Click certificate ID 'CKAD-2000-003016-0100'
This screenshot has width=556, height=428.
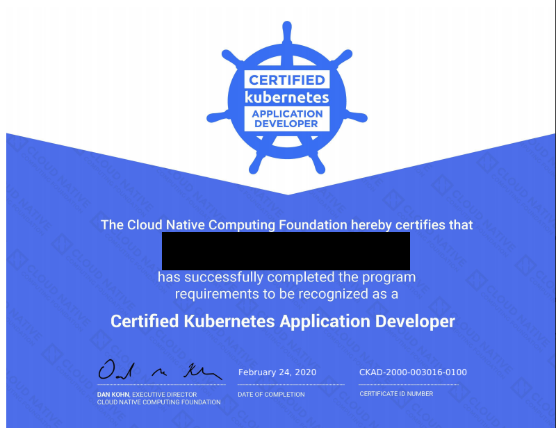(x=413, y=372)
